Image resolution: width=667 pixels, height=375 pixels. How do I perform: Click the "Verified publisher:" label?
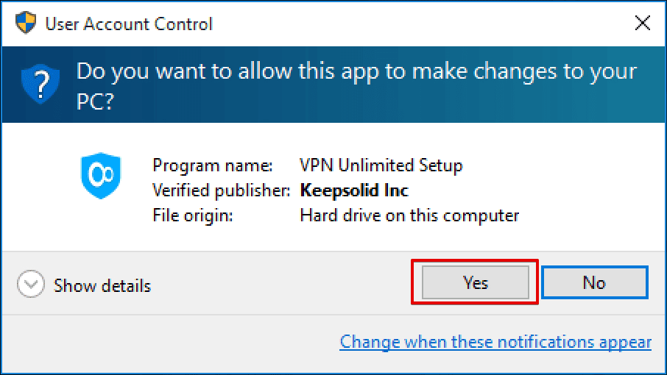click(x=222, y=190)
